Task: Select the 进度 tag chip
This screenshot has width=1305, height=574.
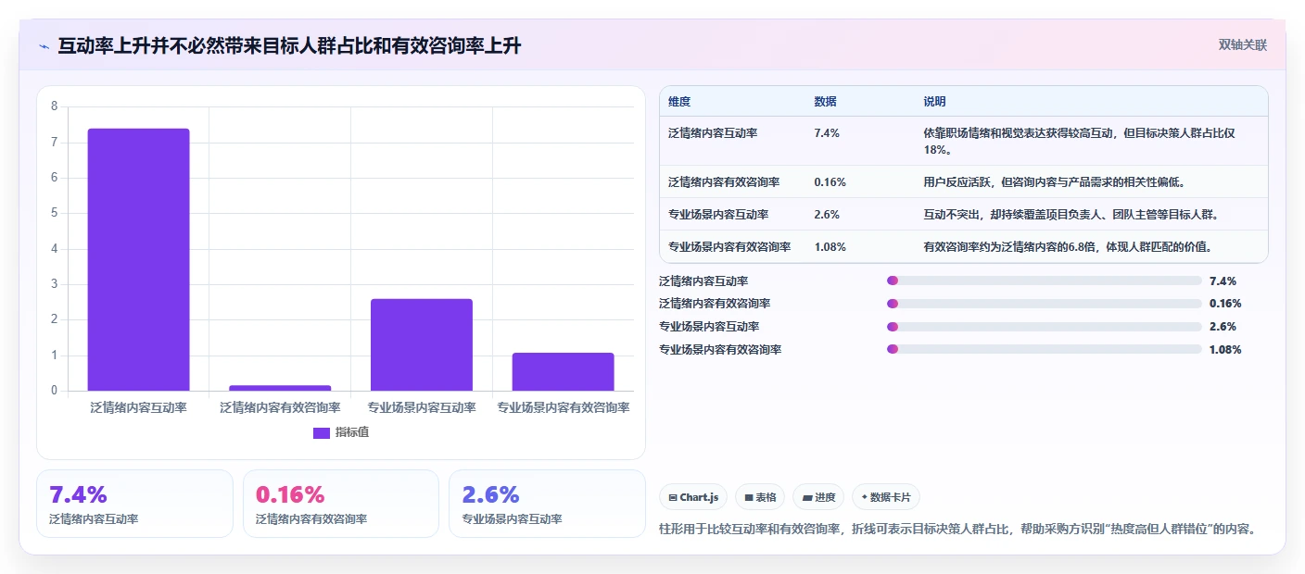Action: pyautogui.click(x=818, y=497)
